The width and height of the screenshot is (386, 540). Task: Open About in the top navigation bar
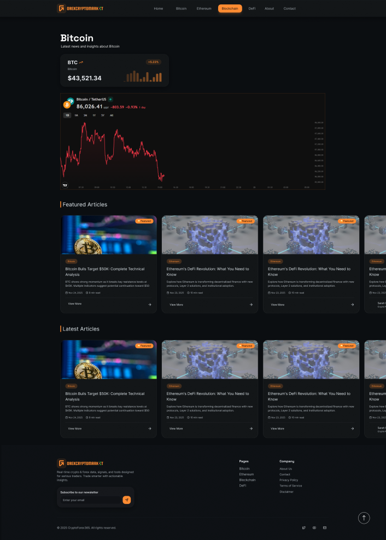click(270, 9)
